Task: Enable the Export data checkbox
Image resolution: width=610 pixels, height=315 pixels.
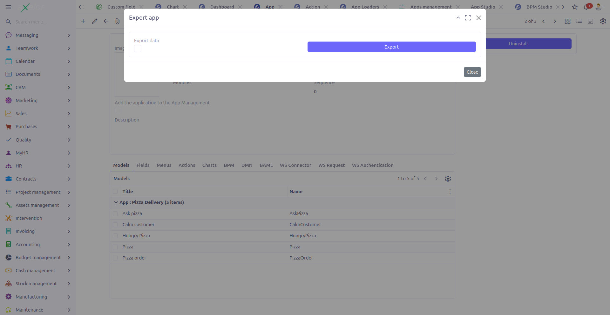Action: (x=137, y=49)
